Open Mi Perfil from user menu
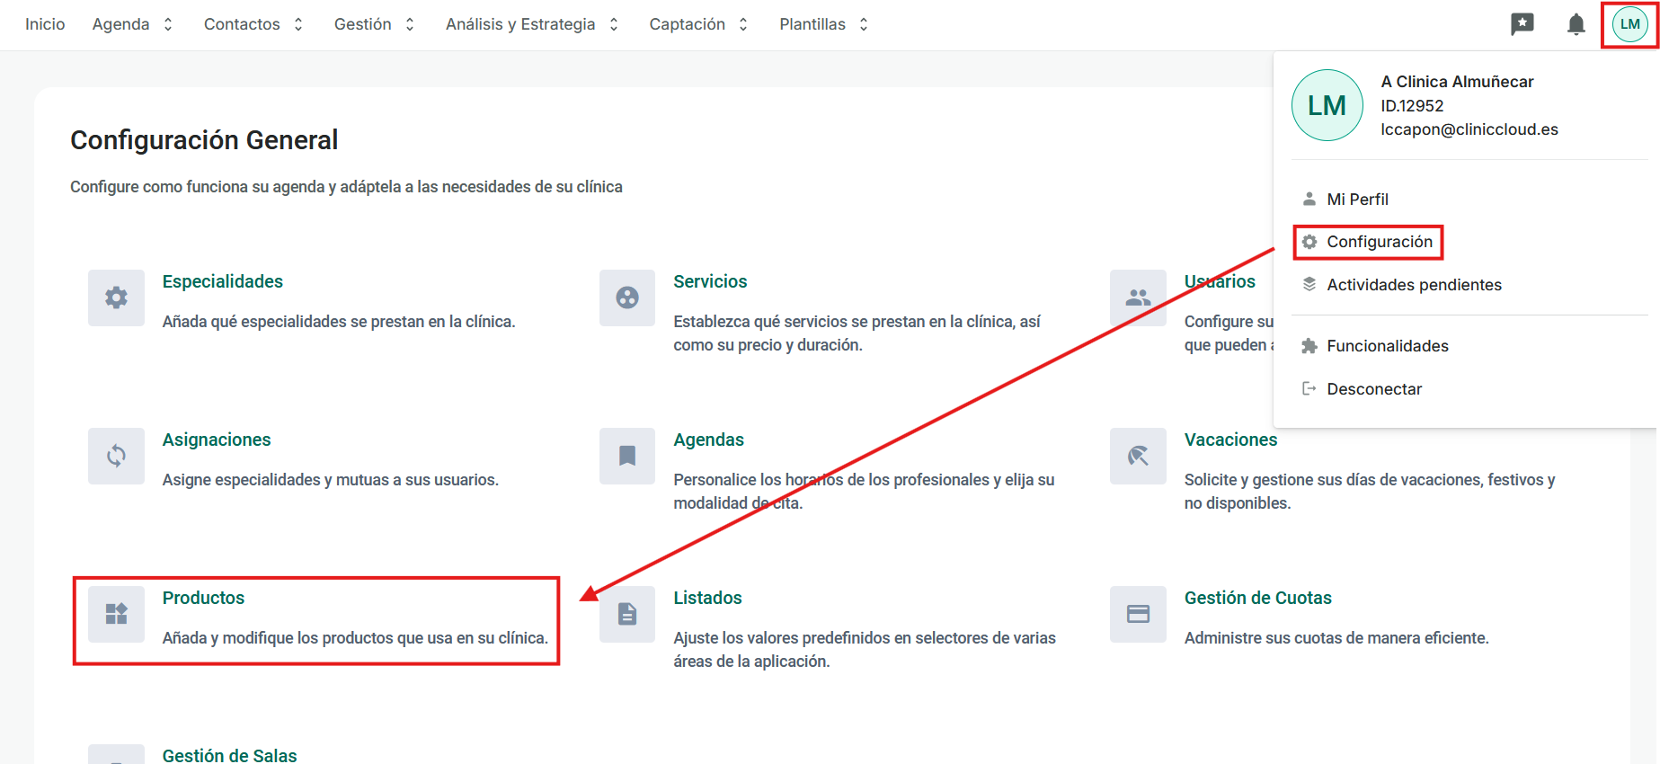1660x764 pixels. tap(1357, 200)
